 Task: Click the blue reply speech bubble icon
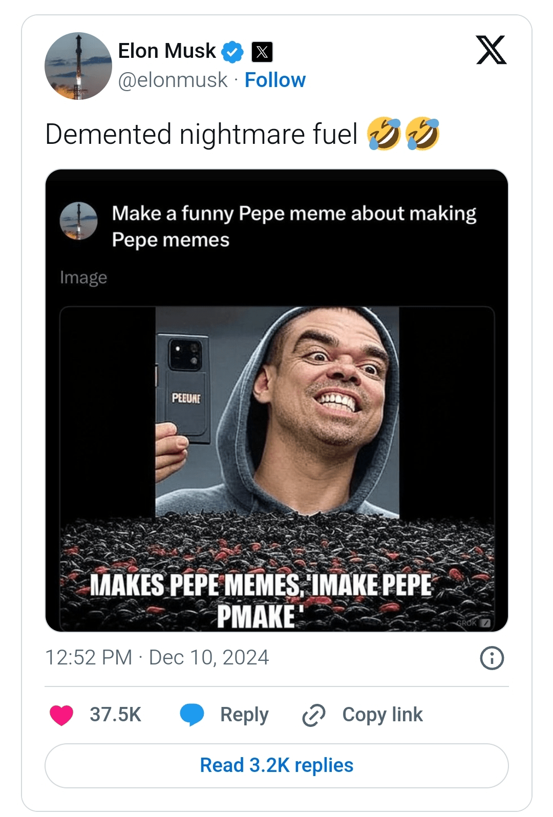pyautogui.click(x=192, y=715)
